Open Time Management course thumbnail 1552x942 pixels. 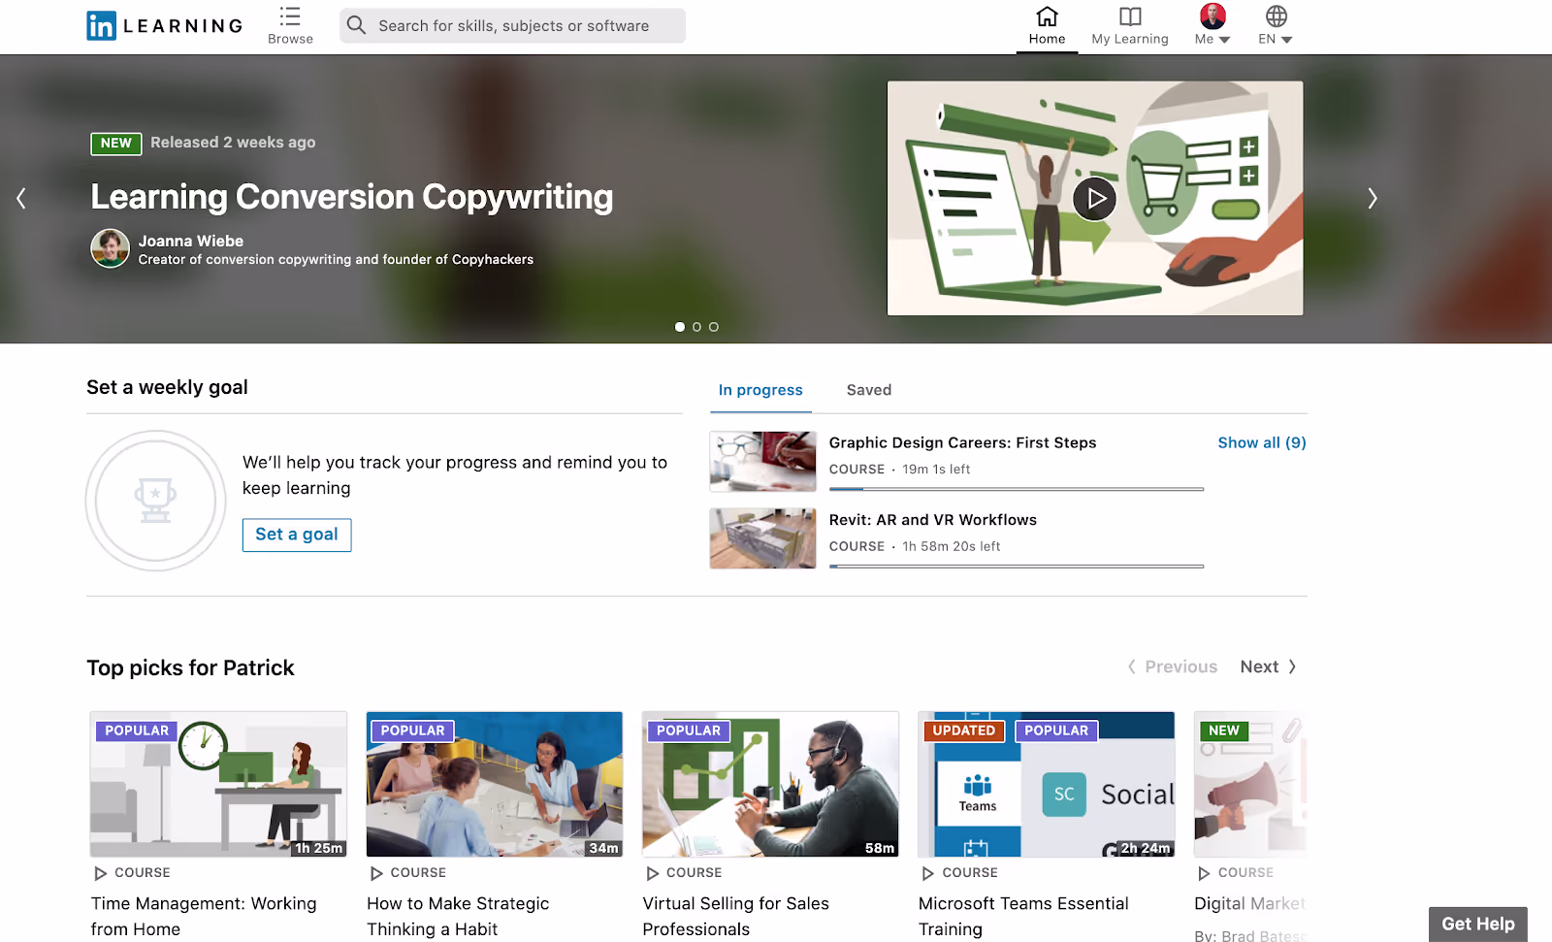(218, 784)
